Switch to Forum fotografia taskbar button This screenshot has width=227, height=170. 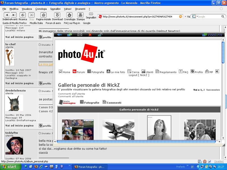coord(90,167)
